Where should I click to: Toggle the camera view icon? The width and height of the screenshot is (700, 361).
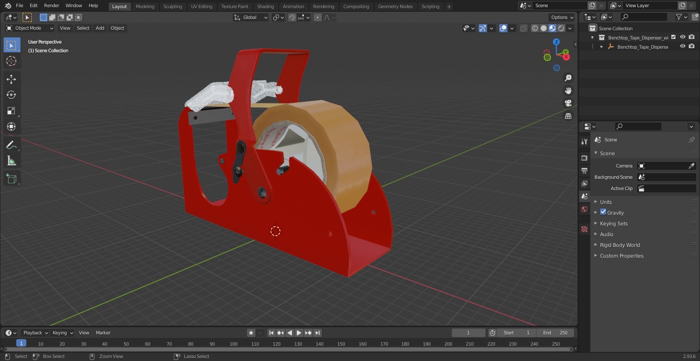tap(568, 103)
